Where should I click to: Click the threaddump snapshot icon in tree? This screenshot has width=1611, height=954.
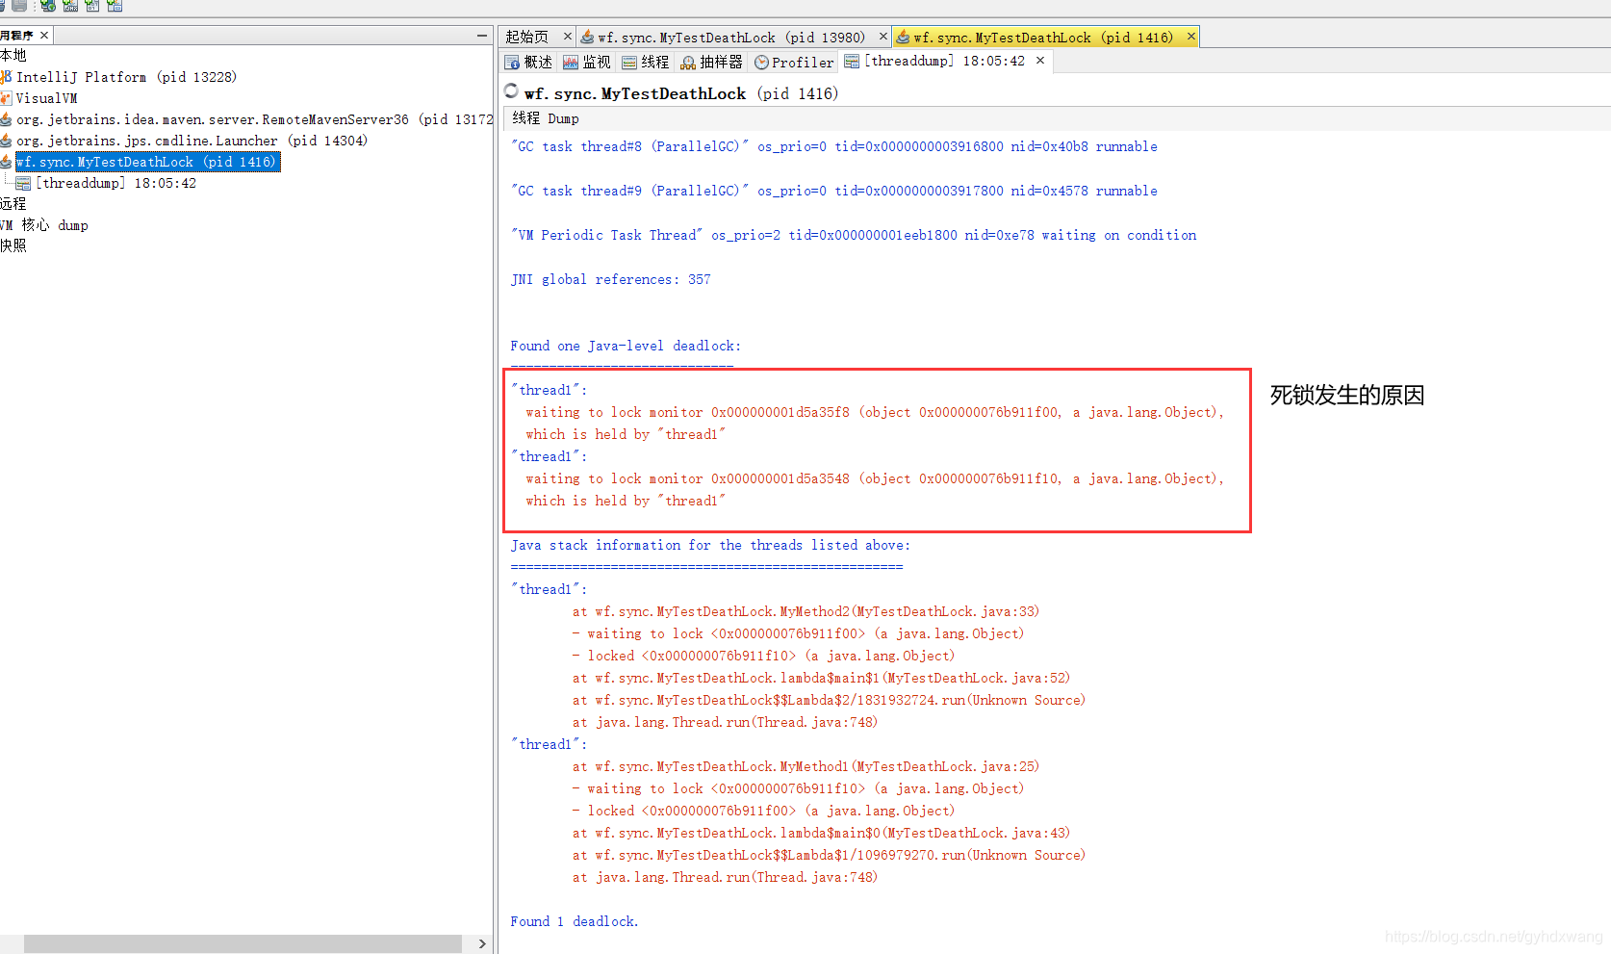coord(23,183)
